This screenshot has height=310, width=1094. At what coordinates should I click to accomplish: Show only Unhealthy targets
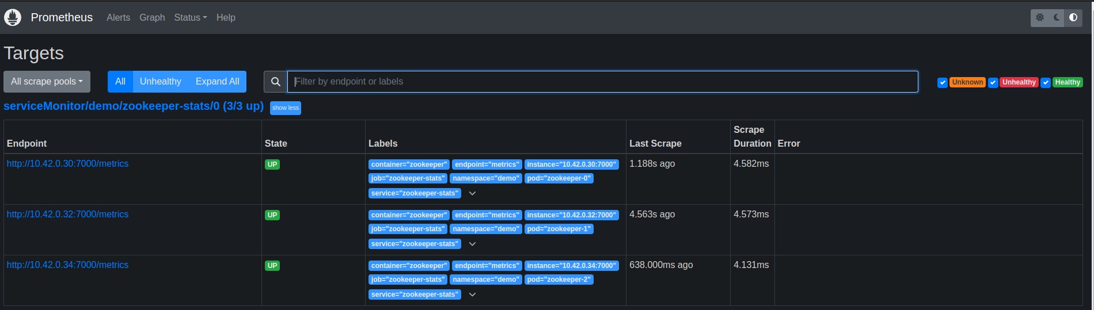[160, 82]
